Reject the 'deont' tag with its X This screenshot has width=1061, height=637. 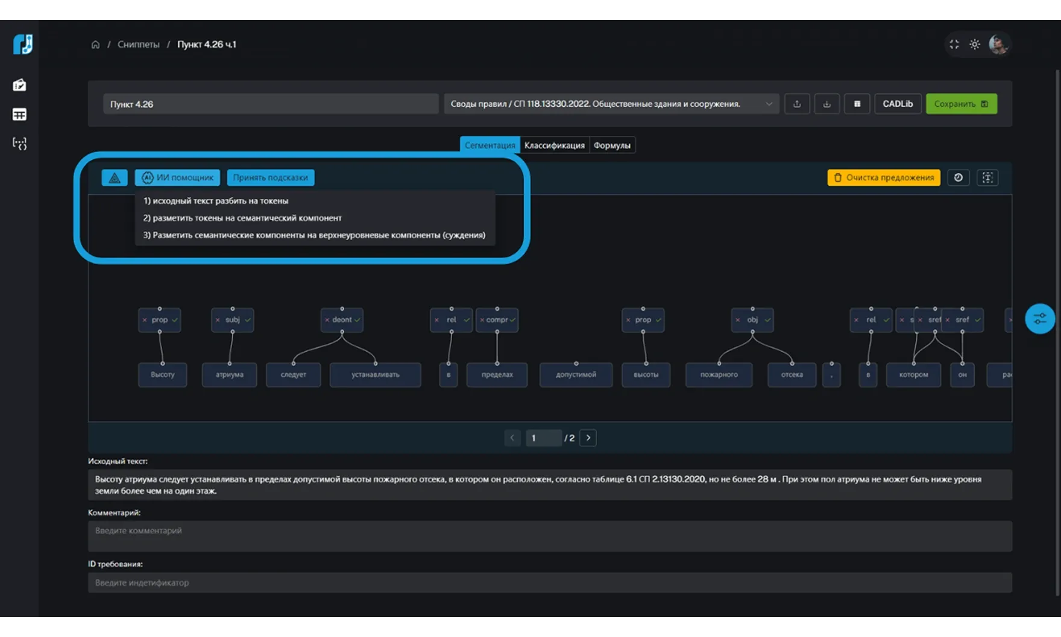click(327, 320)
